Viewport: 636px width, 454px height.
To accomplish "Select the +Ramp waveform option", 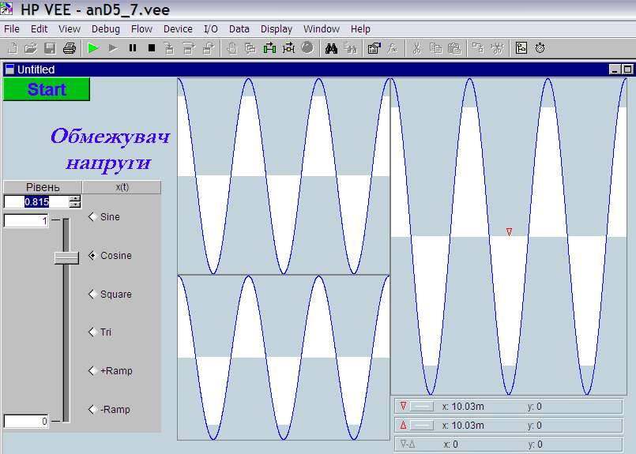I will (111, 371).
